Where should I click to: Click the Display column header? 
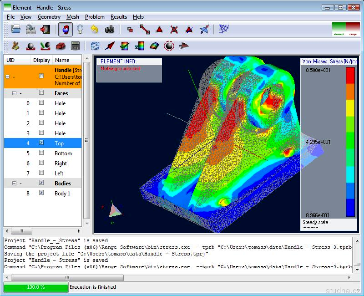pos(41,60)
